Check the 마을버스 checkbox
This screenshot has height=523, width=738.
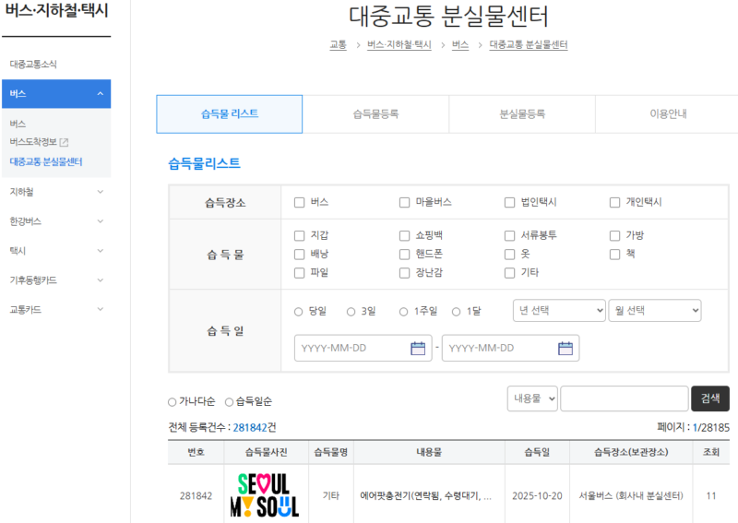[404, 202]
